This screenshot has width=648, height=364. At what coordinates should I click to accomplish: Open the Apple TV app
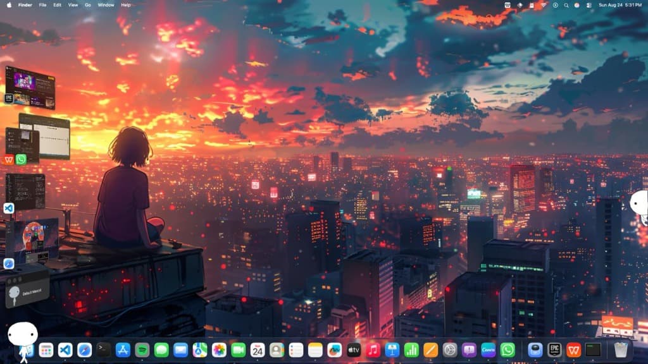pyautogui.click(x=354, y=350)
